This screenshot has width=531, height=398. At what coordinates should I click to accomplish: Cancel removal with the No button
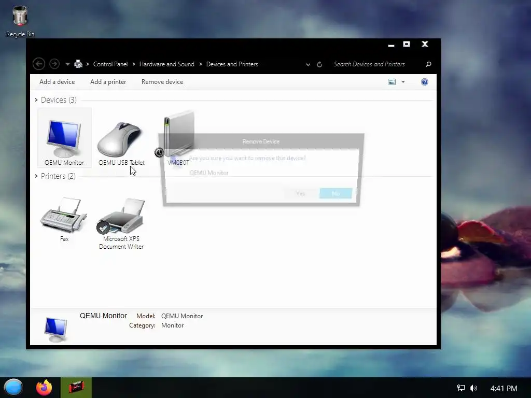[336, 193]
